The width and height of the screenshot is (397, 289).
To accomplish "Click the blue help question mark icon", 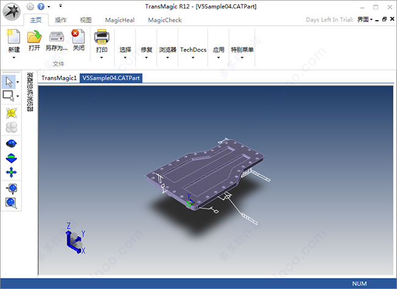I will [41, 7].
